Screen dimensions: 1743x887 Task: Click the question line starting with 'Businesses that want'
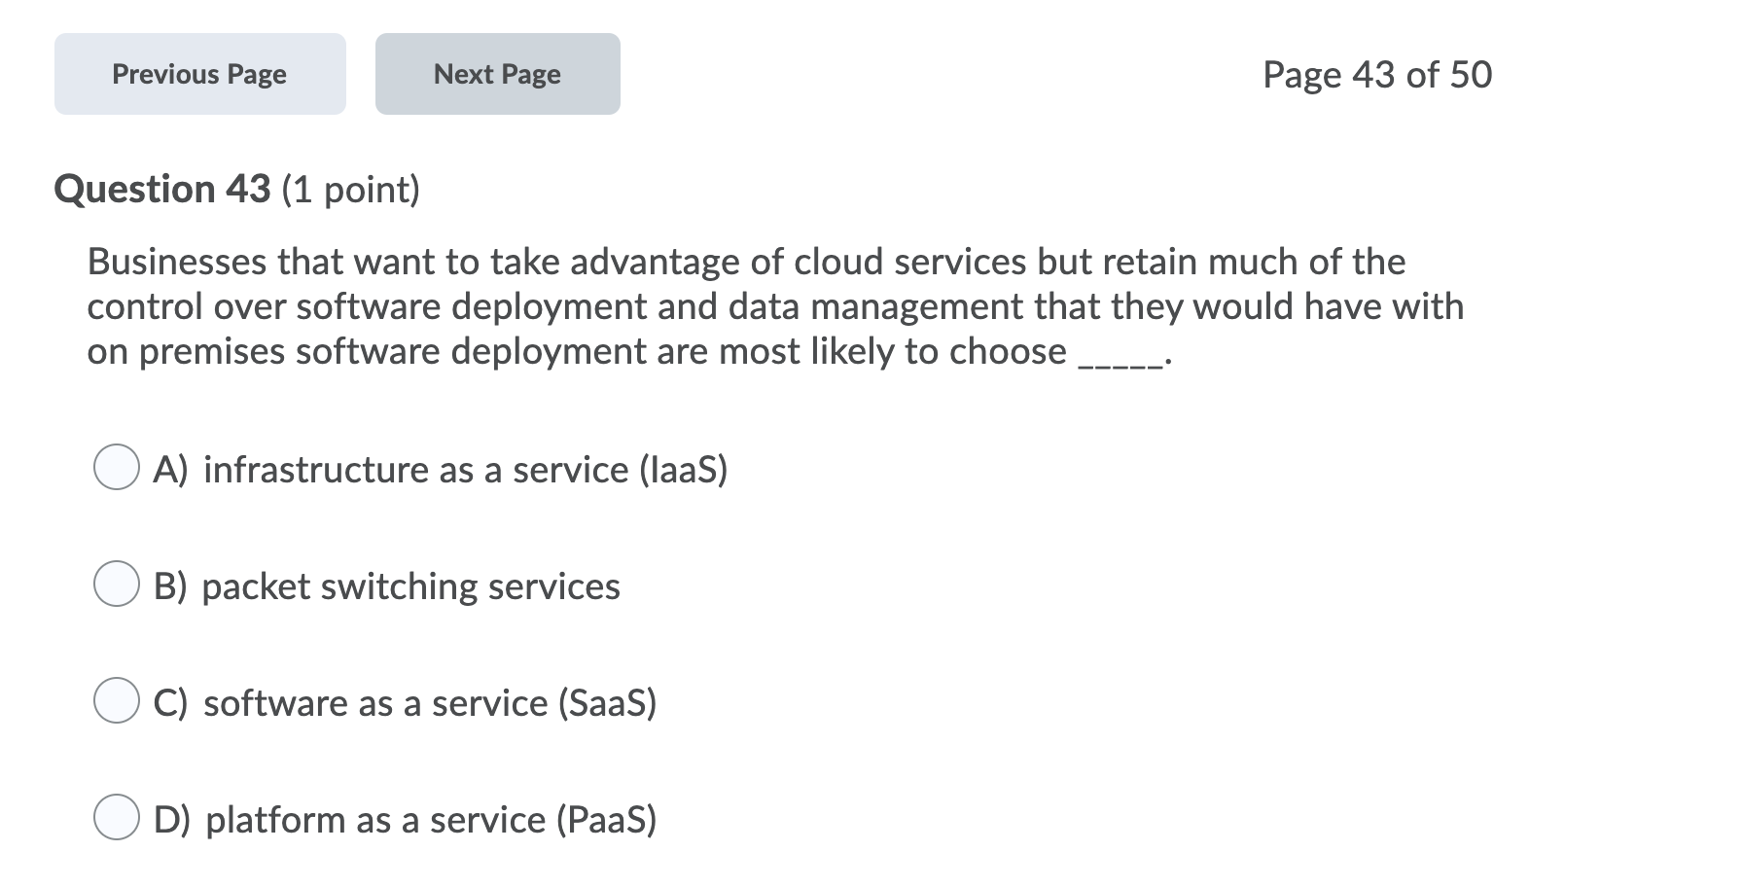[x=746, y=262]
